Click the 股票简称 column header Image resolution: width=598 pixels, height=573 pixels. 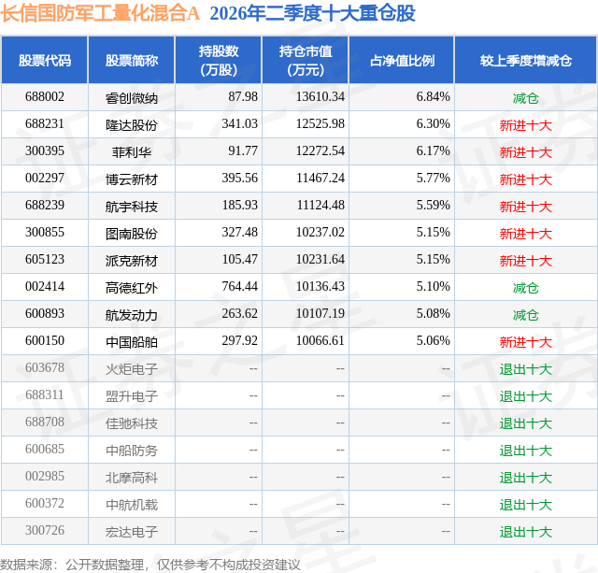[x=132, y=60]
